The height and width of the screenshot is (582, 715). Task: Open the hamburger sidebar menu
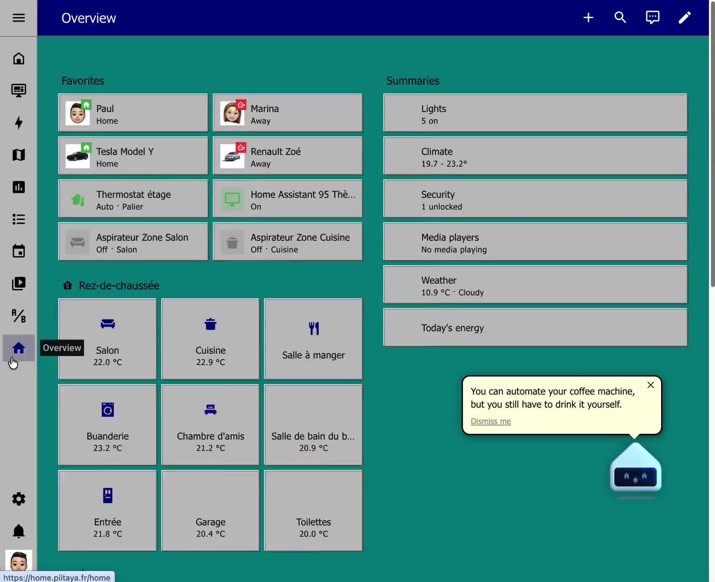pyautogui.click(x=18, y=18)
